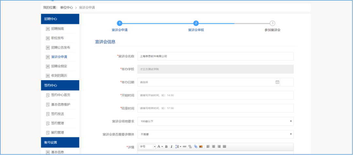
Task: Expand the line spacing dropdown arrow
Action: pyautogui.click(x=180, y=147)
